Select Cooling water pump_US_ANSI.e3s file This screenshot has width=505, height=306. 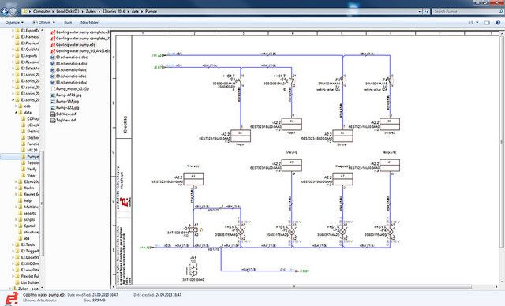point(80,51)
